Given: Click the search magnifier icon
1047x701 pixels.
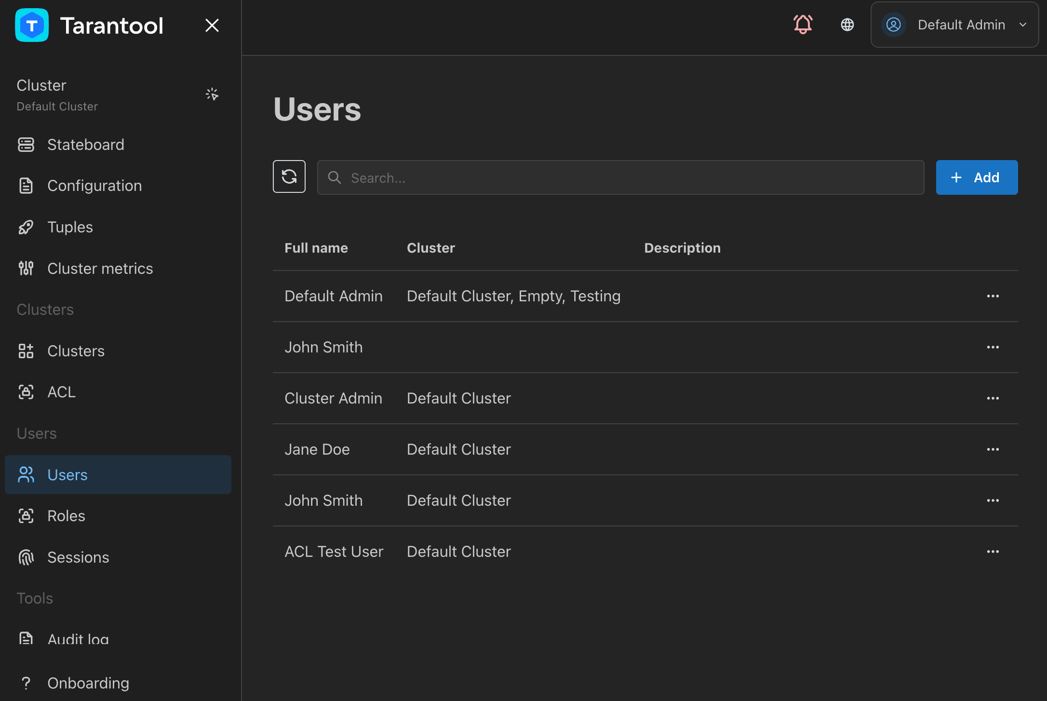Looking at the screenshot, I should (335, 177).
